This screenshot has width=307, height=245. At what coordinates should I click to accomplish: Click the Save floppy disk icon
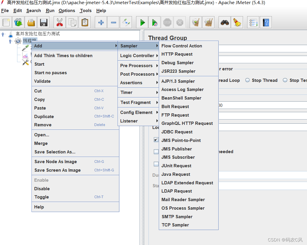click(x=44, y=22)
